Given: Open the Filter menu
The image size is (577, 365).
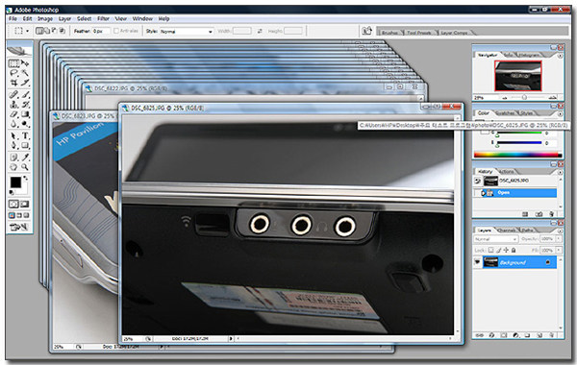Looking at the screenshot, I should coord(103,19).
